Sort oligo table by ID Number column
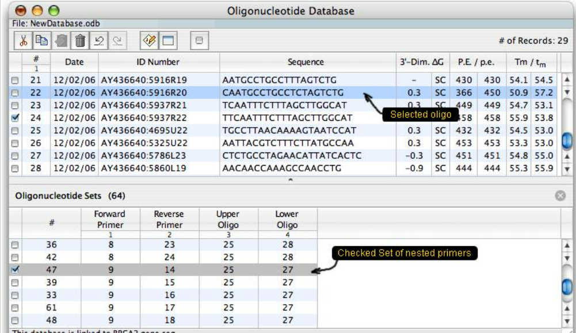 click(159, 62)
